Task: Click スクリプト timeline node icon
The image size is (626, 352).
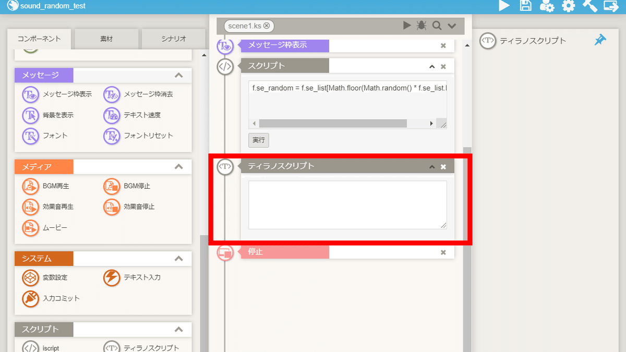Action: pos(225,66)
